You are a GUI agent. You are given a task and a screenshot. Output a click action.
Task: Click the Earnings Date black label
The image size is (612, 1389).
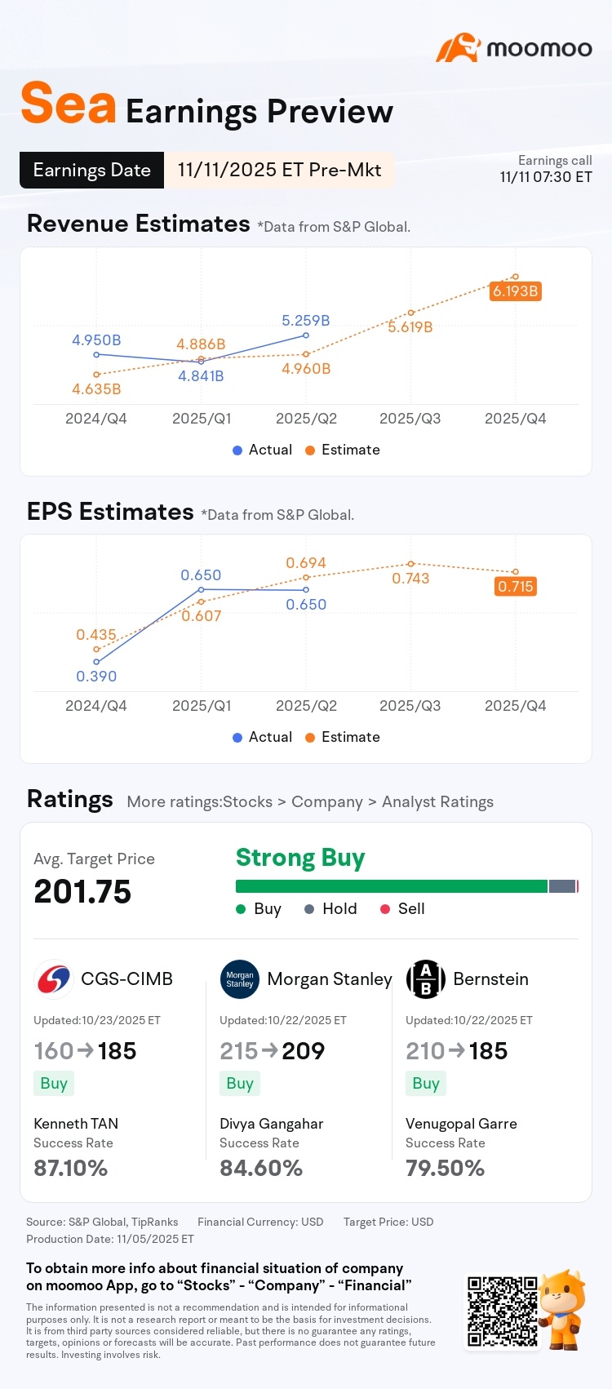click(x=91, y=170)
